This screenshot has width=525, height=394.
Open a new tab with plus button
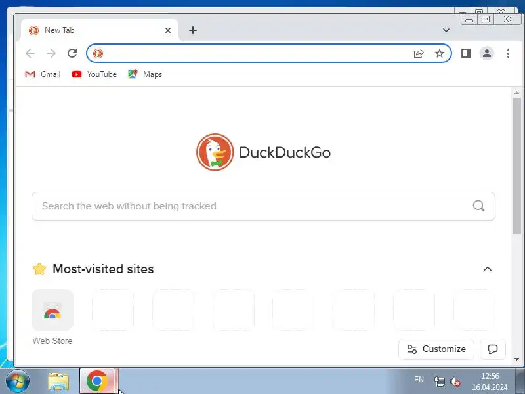point(193,30)
